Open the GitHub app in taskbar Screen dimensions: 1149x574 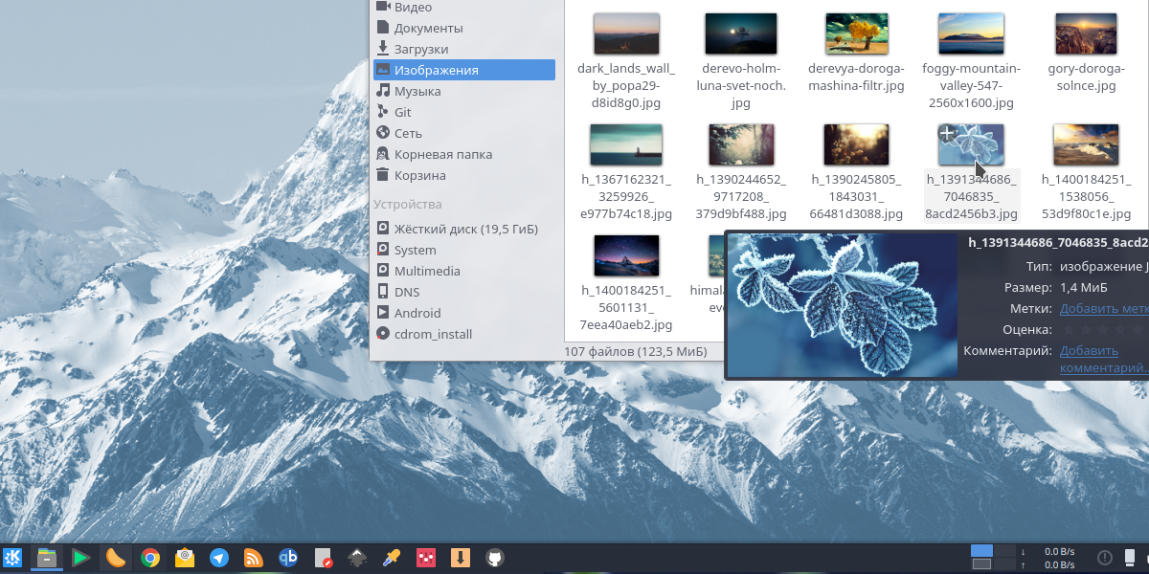click(x=494, y=558)
